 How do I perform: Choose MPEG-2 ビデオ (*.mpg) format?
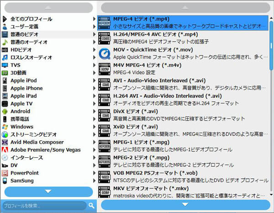[183, 161]
